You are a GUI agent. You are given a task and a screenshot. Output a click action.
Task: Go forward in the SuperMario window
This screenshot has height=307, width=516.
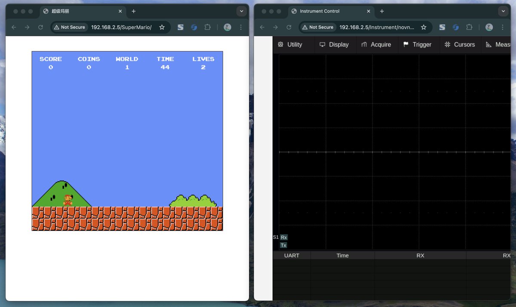click(x=27, y=27)
